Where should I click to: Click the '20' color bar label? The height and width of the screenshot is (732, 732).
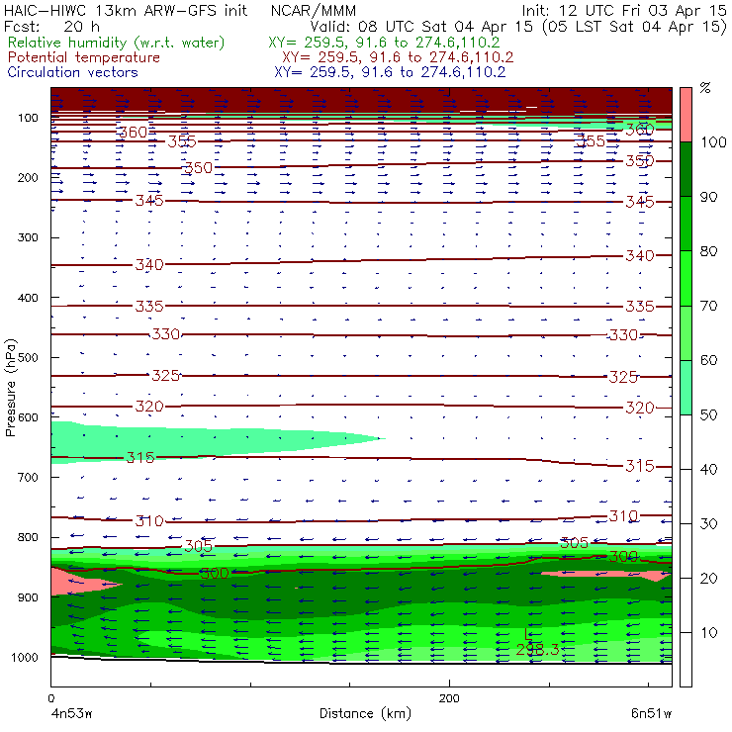(708, 579)
